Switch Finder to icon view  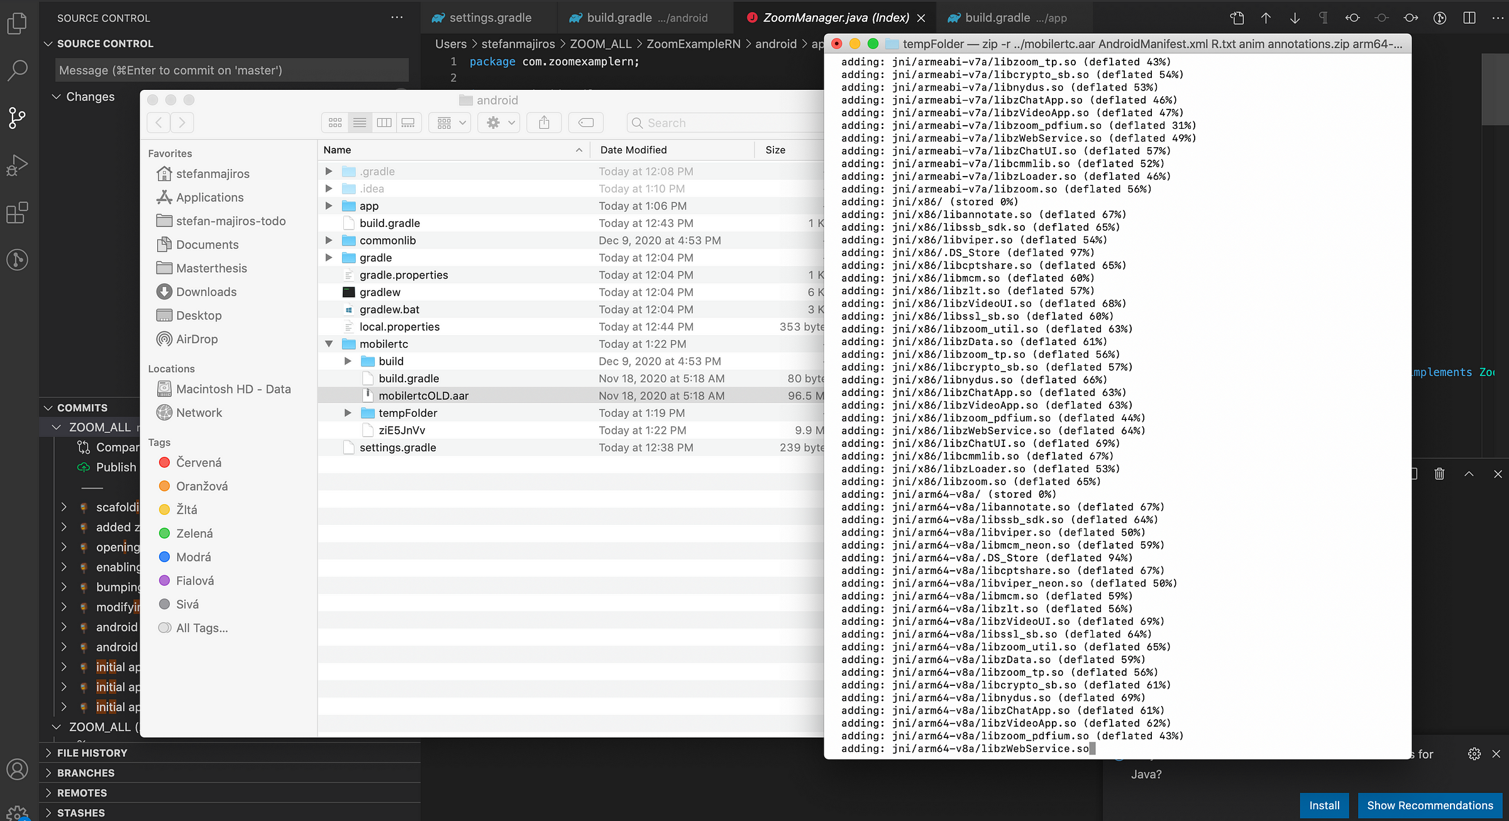(335, 123)
